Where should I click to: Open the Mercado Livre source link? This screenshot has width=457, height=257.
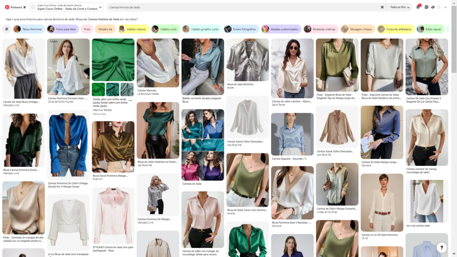11,105
